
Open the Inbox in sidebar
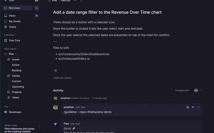pyautogui.click(x=21, y=16)
